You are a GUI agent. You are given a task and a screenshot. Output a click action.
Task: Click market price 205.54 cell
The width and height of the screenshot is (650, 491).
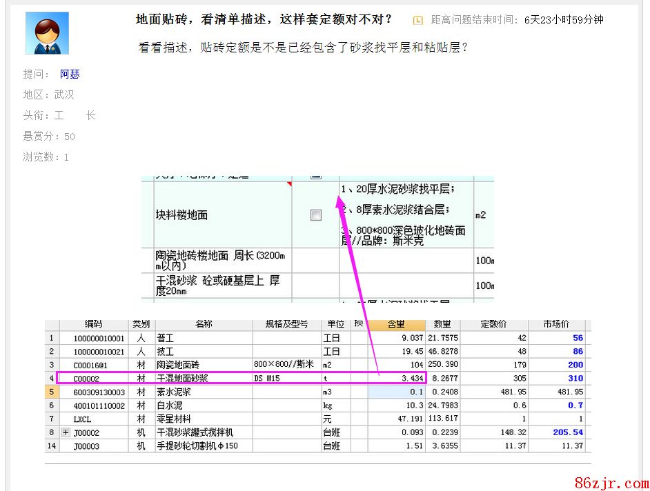tap(558, 432)
